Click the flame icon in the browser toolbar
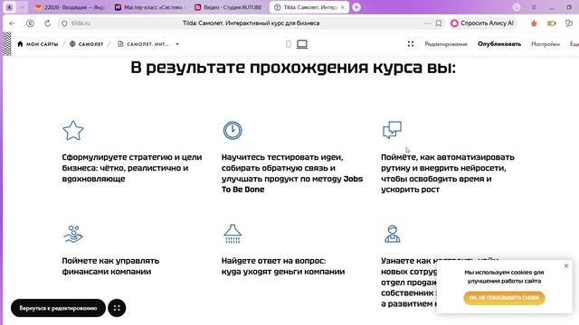Image resolution: width=579 pixels, height=325 pixels. 534,23
